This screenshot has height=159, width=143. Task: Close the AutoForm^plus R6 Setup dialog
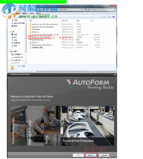click(x=115, y=75)
